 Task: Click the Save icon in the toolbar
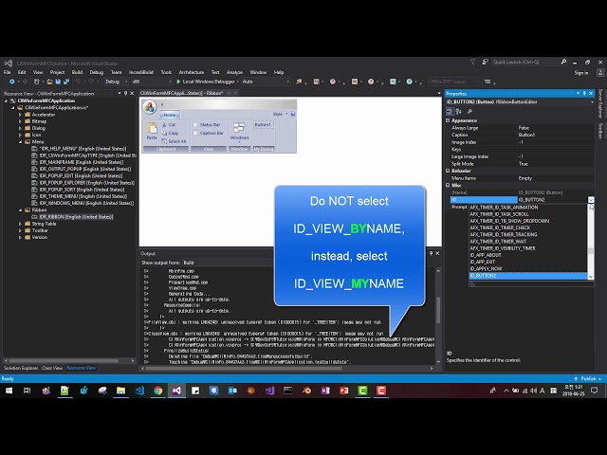58,82
